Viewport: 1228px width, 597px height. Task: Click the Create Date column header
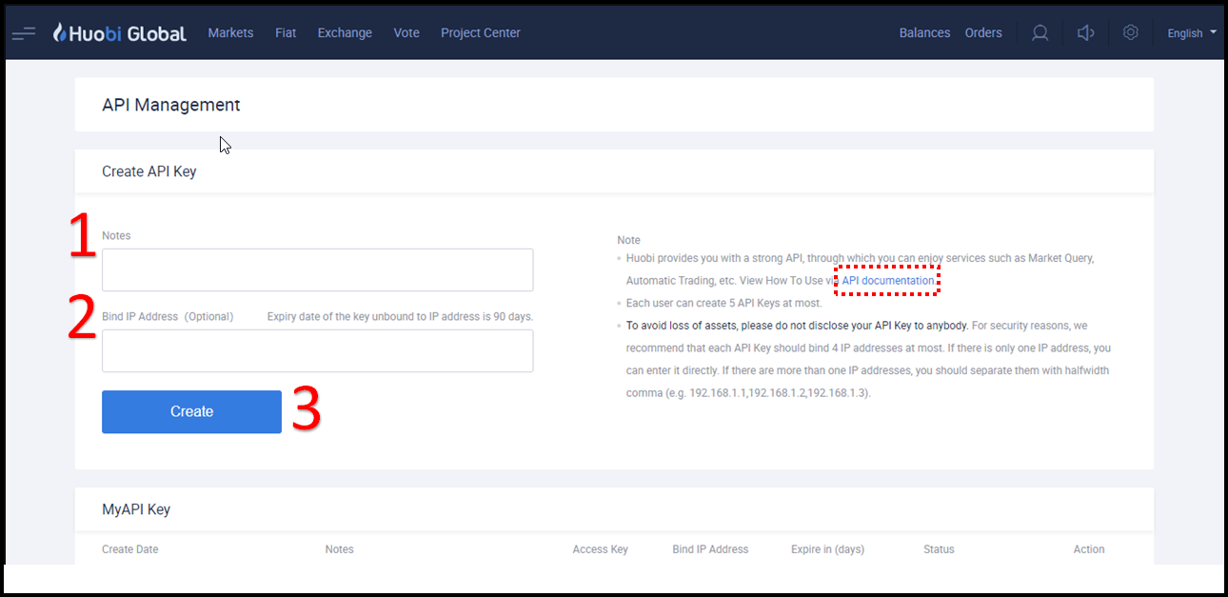pos(130,549)
